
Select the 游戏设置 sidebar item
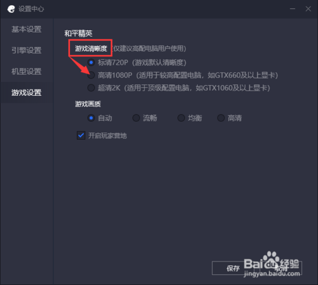[27, 93]
